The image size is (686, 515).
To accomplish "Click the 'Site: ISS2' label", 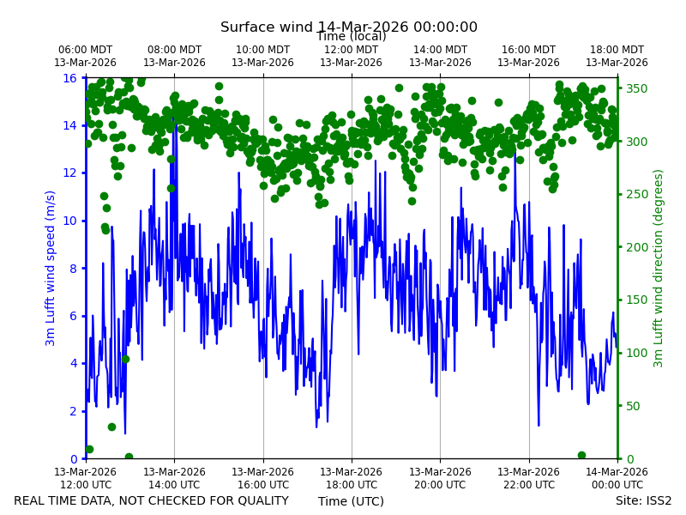I will click(x=643, y=500).
